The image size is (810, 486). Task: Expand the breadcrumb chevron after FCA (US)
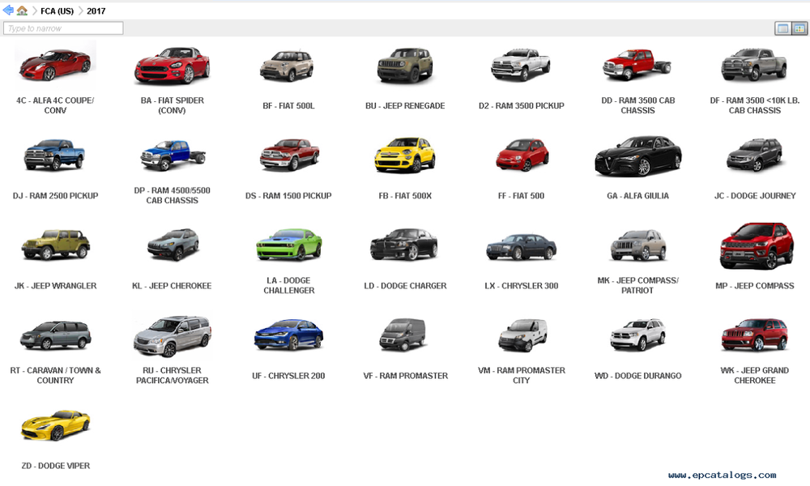81,11
